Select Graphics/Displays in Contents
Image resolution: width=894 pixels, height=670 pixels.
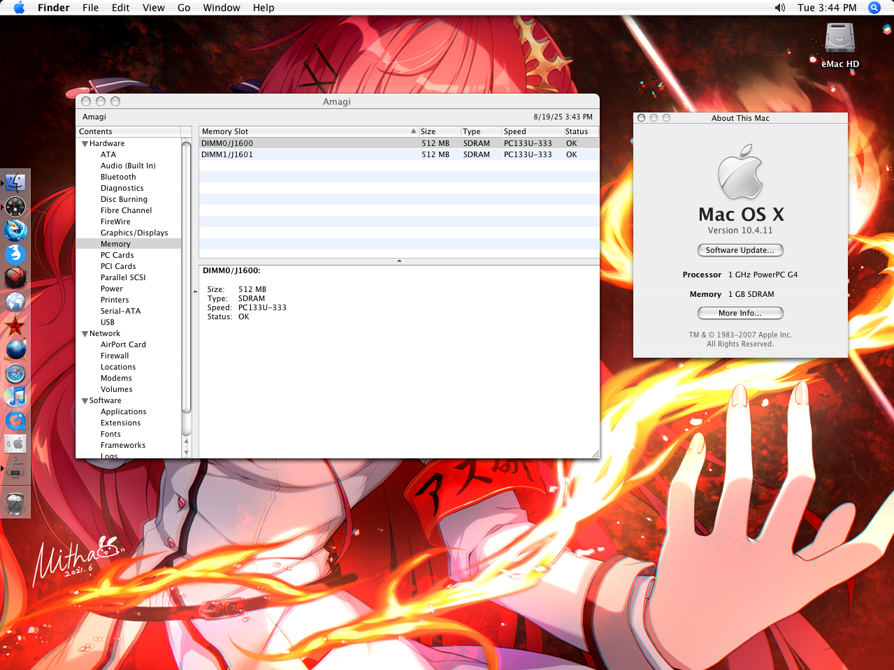point(134,233)
